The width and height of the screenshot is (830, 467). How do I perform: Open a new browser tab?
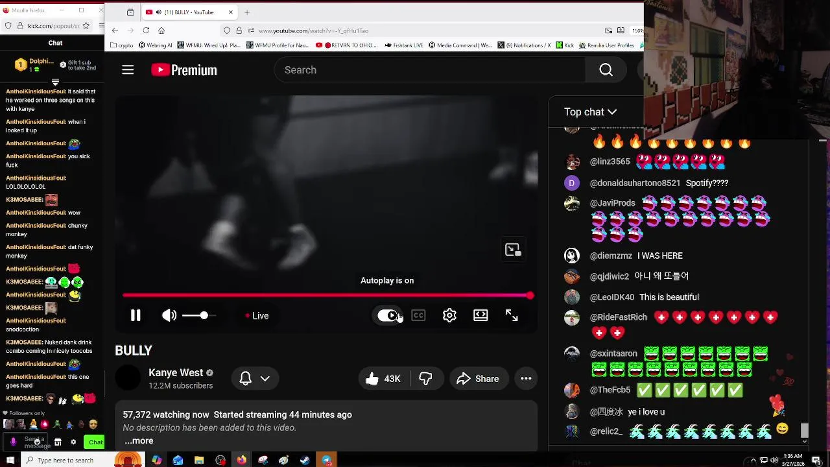tap(247, 12)
